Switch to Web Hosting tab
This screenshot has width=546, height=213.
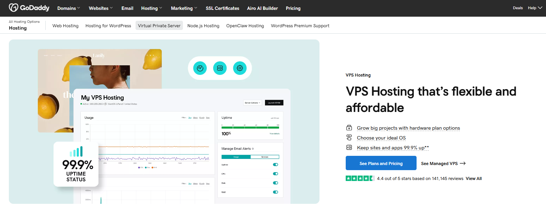[x=65, y=26]
